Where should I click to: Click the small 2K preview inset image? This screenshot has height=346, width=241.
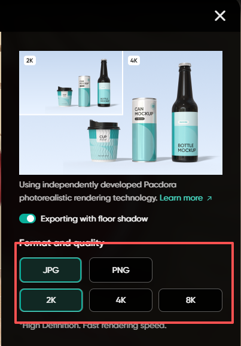71,83
